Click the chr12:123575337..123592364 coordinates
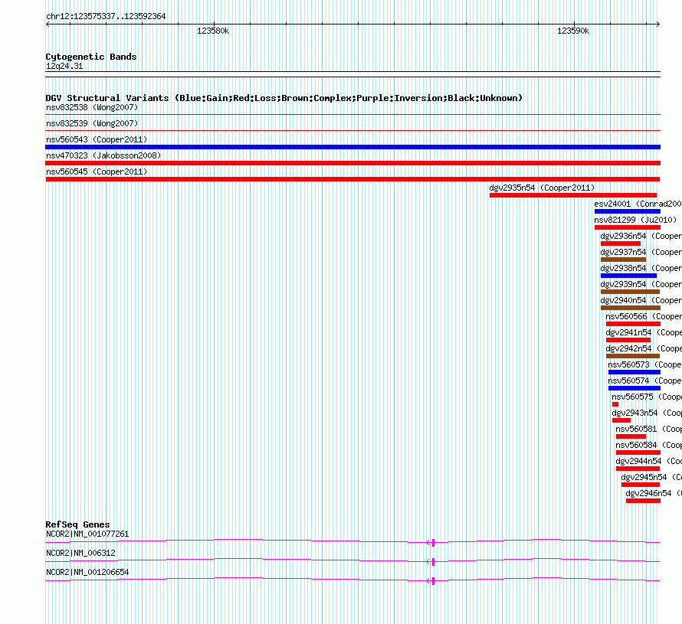682x624 pixels. [x=106, y=17]
